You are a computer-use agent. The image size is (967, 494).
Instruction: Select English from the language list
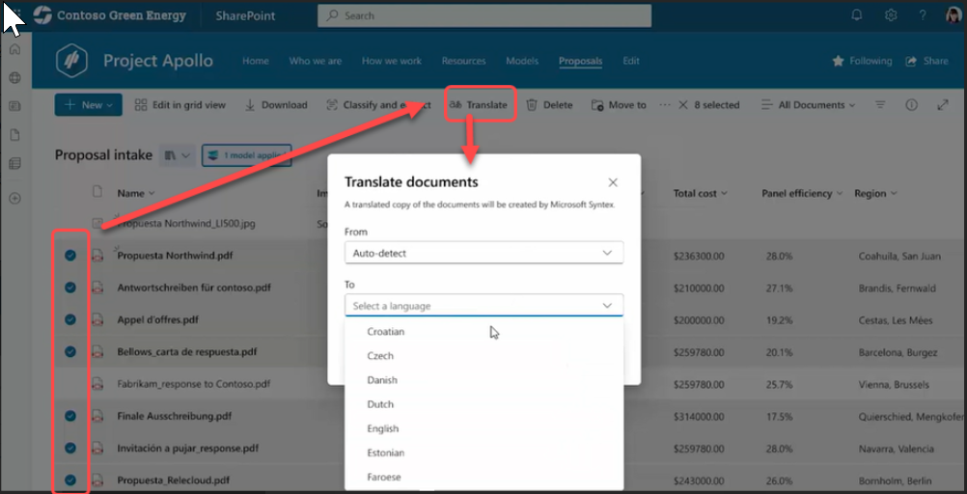383,428
